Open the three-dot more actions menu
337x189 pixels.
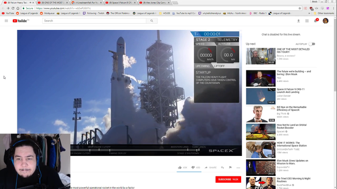(x=239, y=167)
